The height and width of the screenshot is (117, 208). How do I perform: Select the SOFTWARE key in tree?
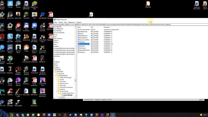click(60, 72)
